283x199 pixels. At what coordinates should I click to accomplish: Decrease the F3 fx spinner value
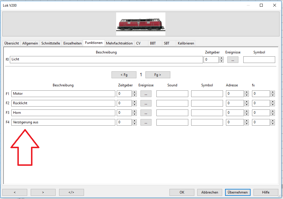273,114
